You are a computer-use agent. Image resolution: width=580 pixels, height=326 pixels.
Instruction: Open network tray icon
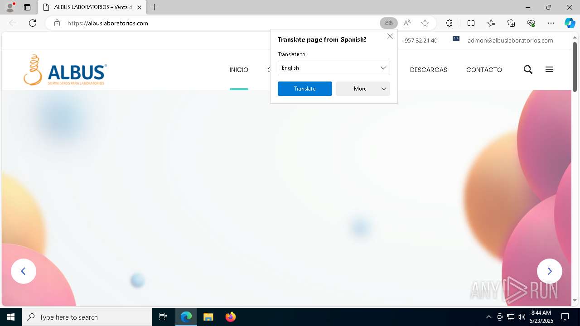tap(511, 317)
